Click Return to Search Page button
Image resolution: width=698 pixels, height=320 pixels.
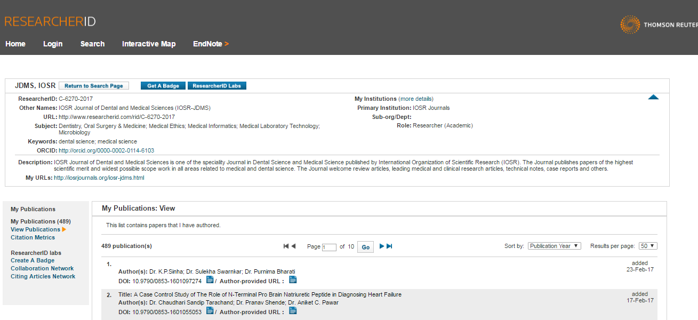pyautogui.click(x=94, y=86)
